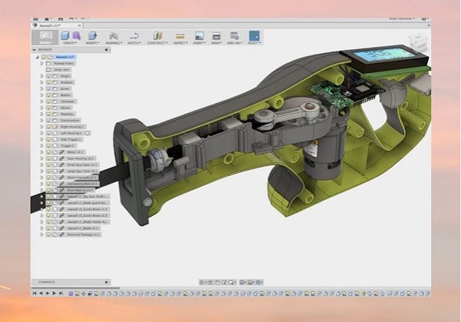Screen dimensions: 461x322
Task: Toggle visibility bulb of Side Trigger
Action: (48, 139)
